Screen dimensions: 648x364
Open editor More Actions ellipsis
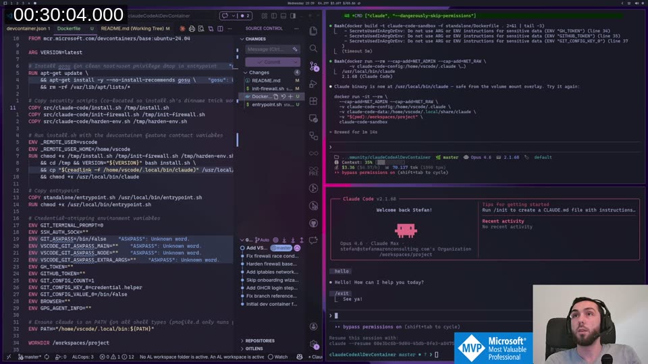[x=230, y=28]
